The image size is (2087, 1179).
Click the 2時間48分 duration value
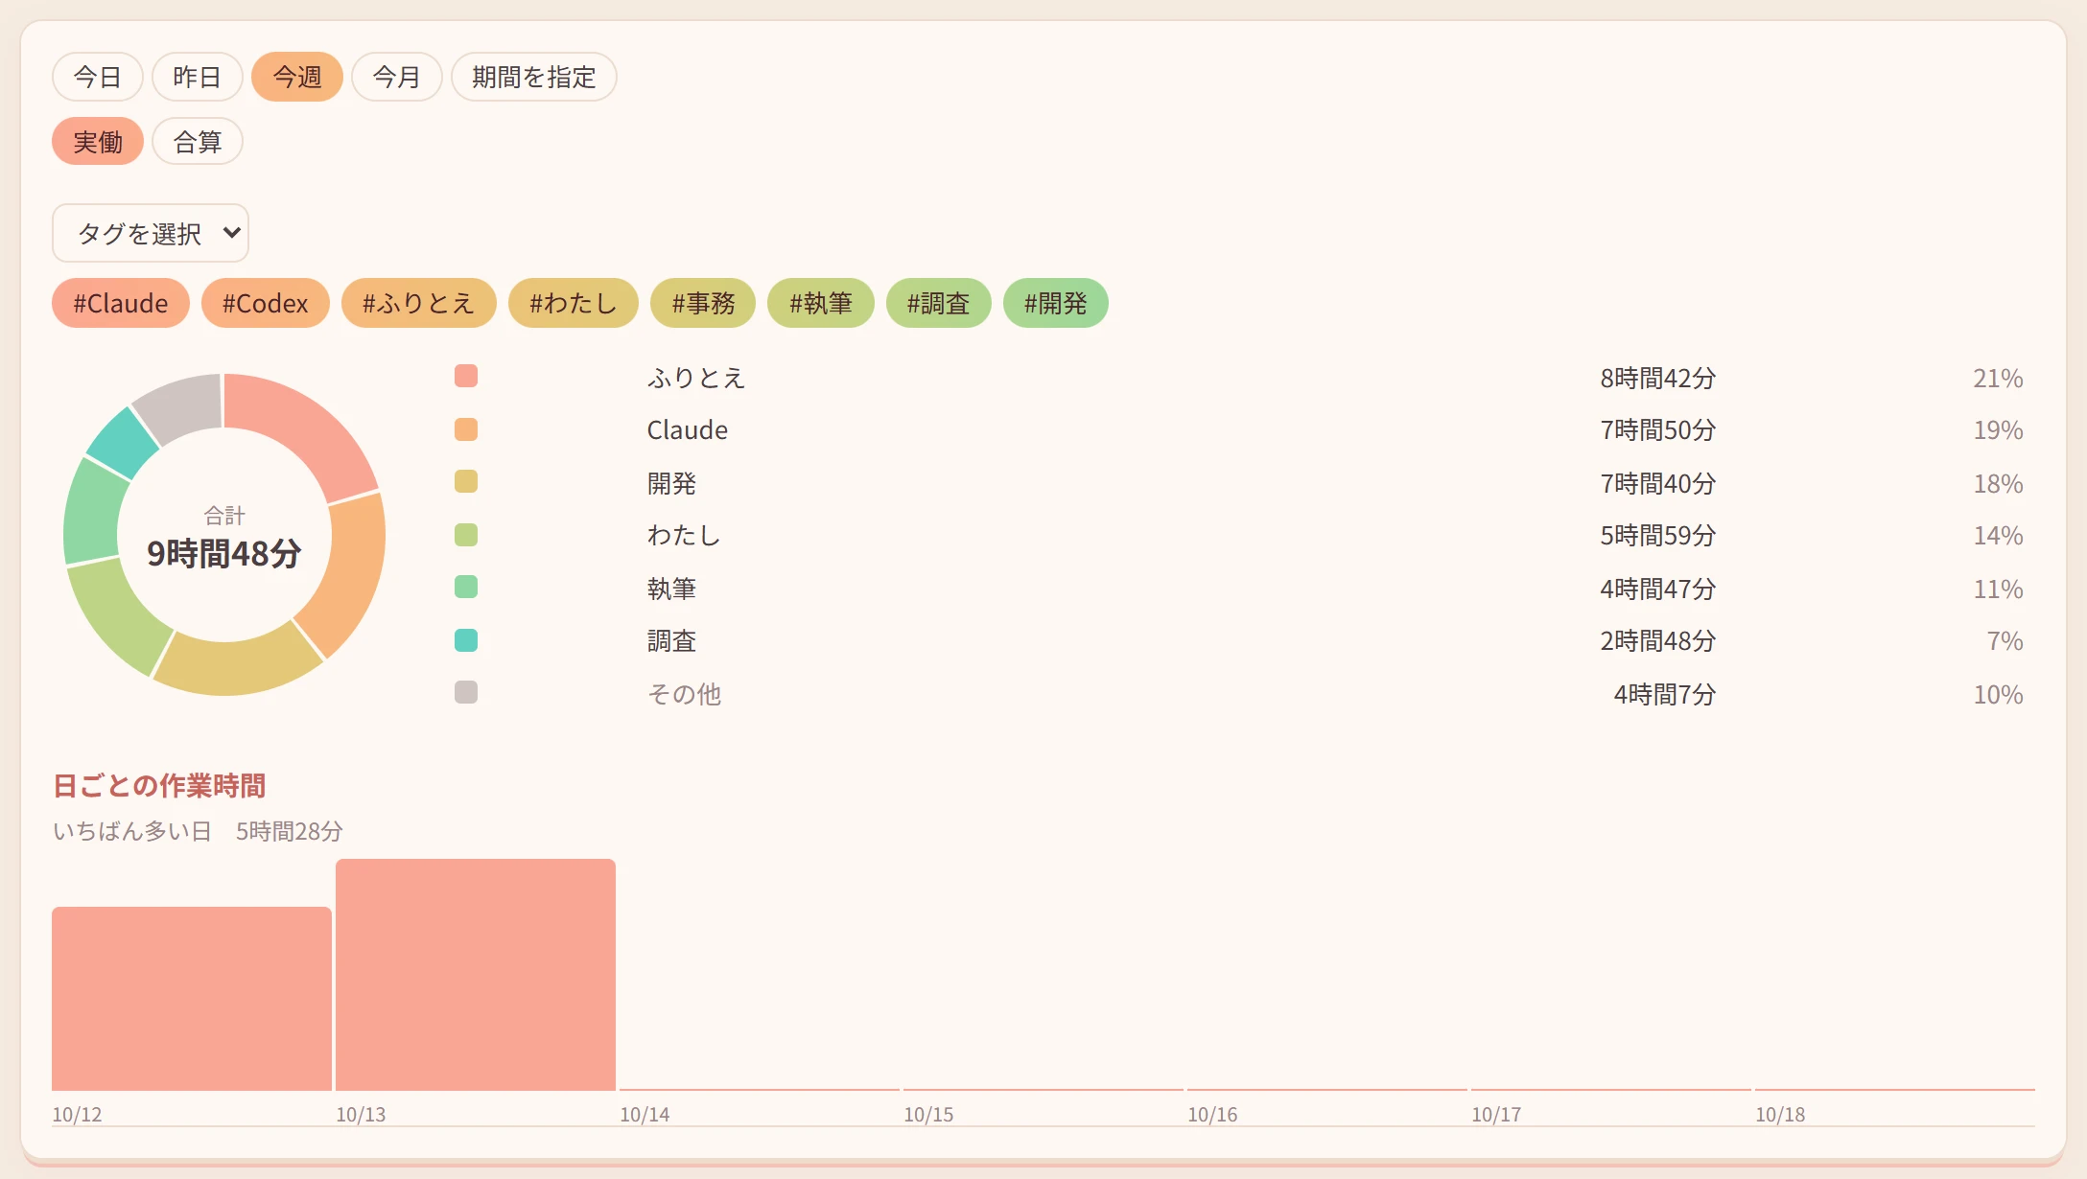pyautogui.click(x=1658, y=641)
